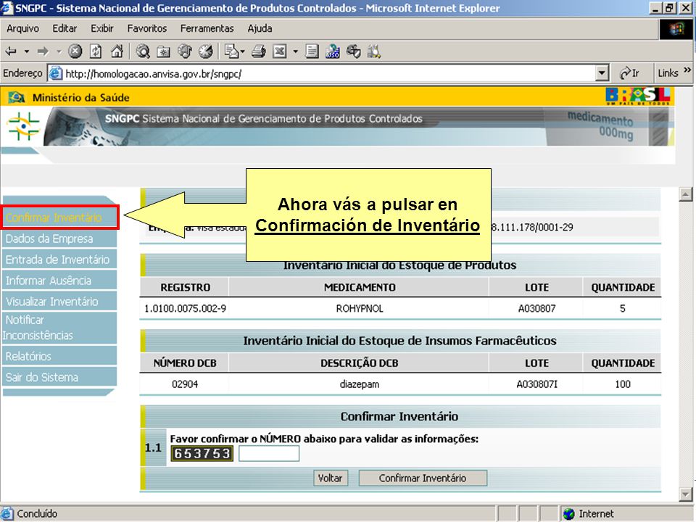
Task: Click the número DCB 02904 cell
Action: pyautogui.click(x=185, y=384)
